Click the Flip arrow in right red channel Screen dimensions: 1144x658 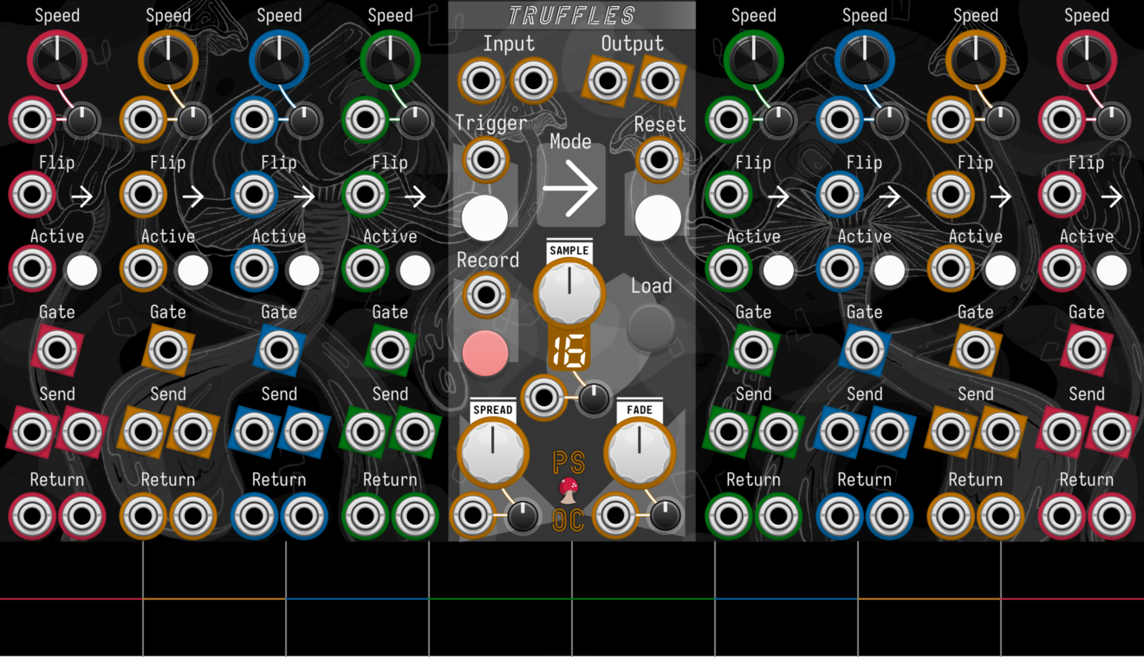[x=1112, y=197]
